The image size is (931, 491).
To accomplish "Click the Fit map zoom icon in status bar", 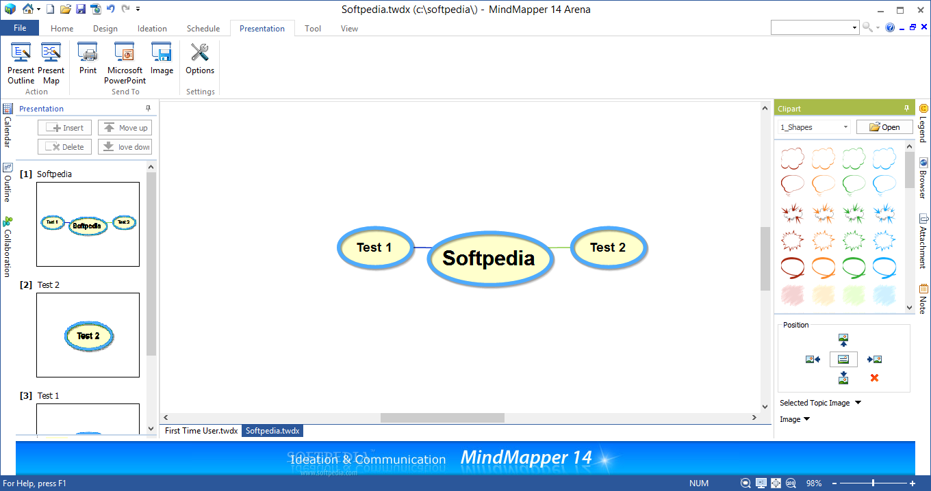I will 745,483.
